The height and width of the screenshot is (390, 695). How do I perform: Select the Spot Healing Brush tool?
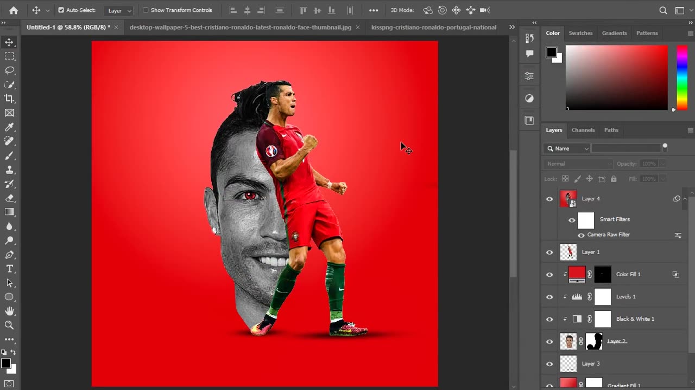pyautogui.click(x=9, y=141)
